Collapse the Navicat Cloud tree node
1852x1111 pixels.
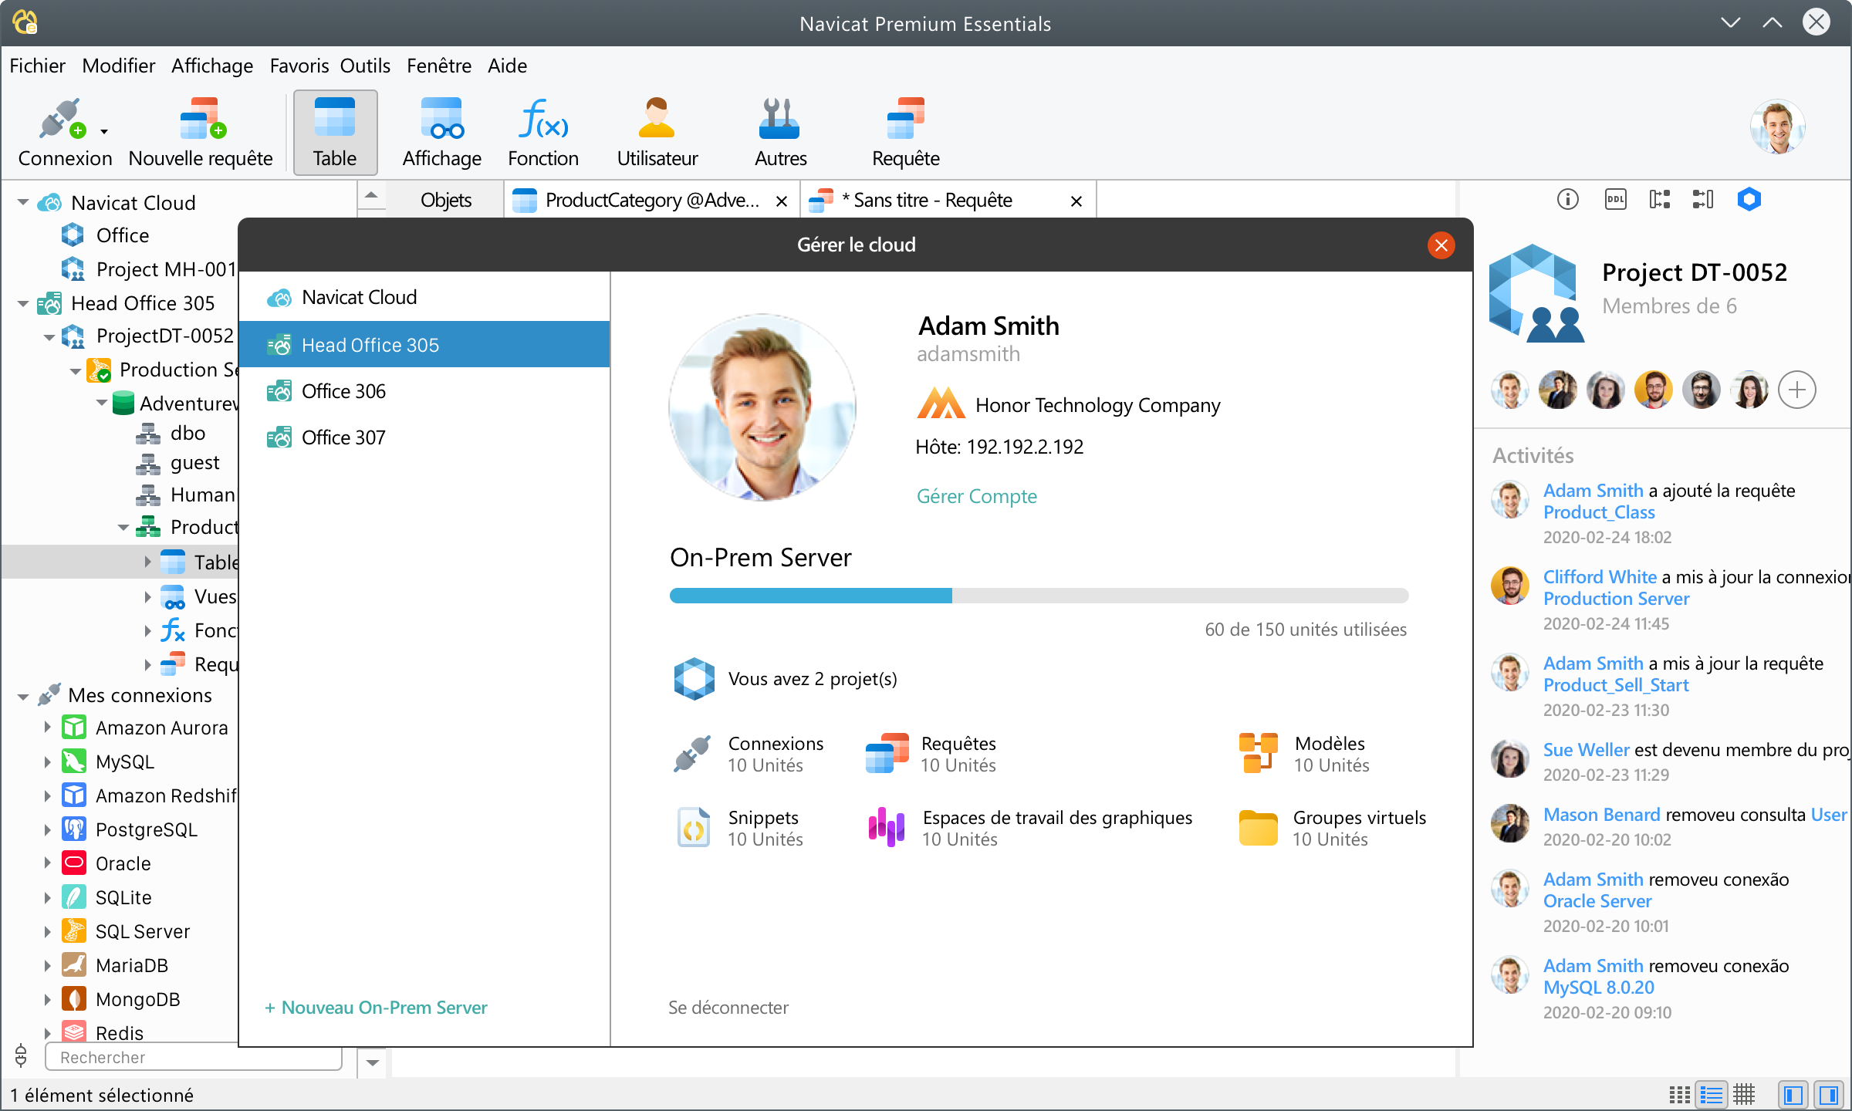click(x=23, y=203)
